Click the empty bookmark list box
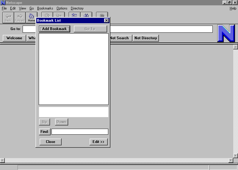 (73, 69)
